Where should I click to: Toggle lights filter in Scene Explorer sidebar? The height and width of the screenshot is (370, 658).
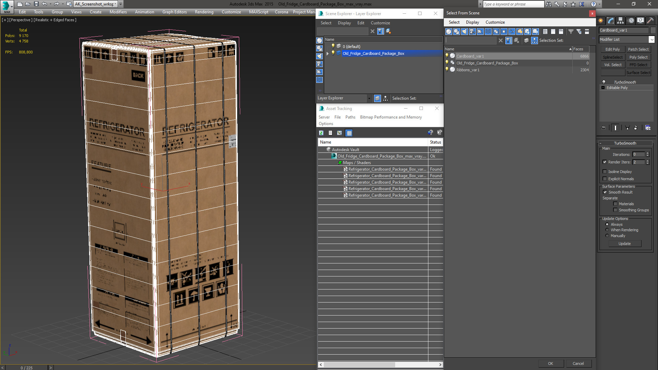(x=319, y=56)
